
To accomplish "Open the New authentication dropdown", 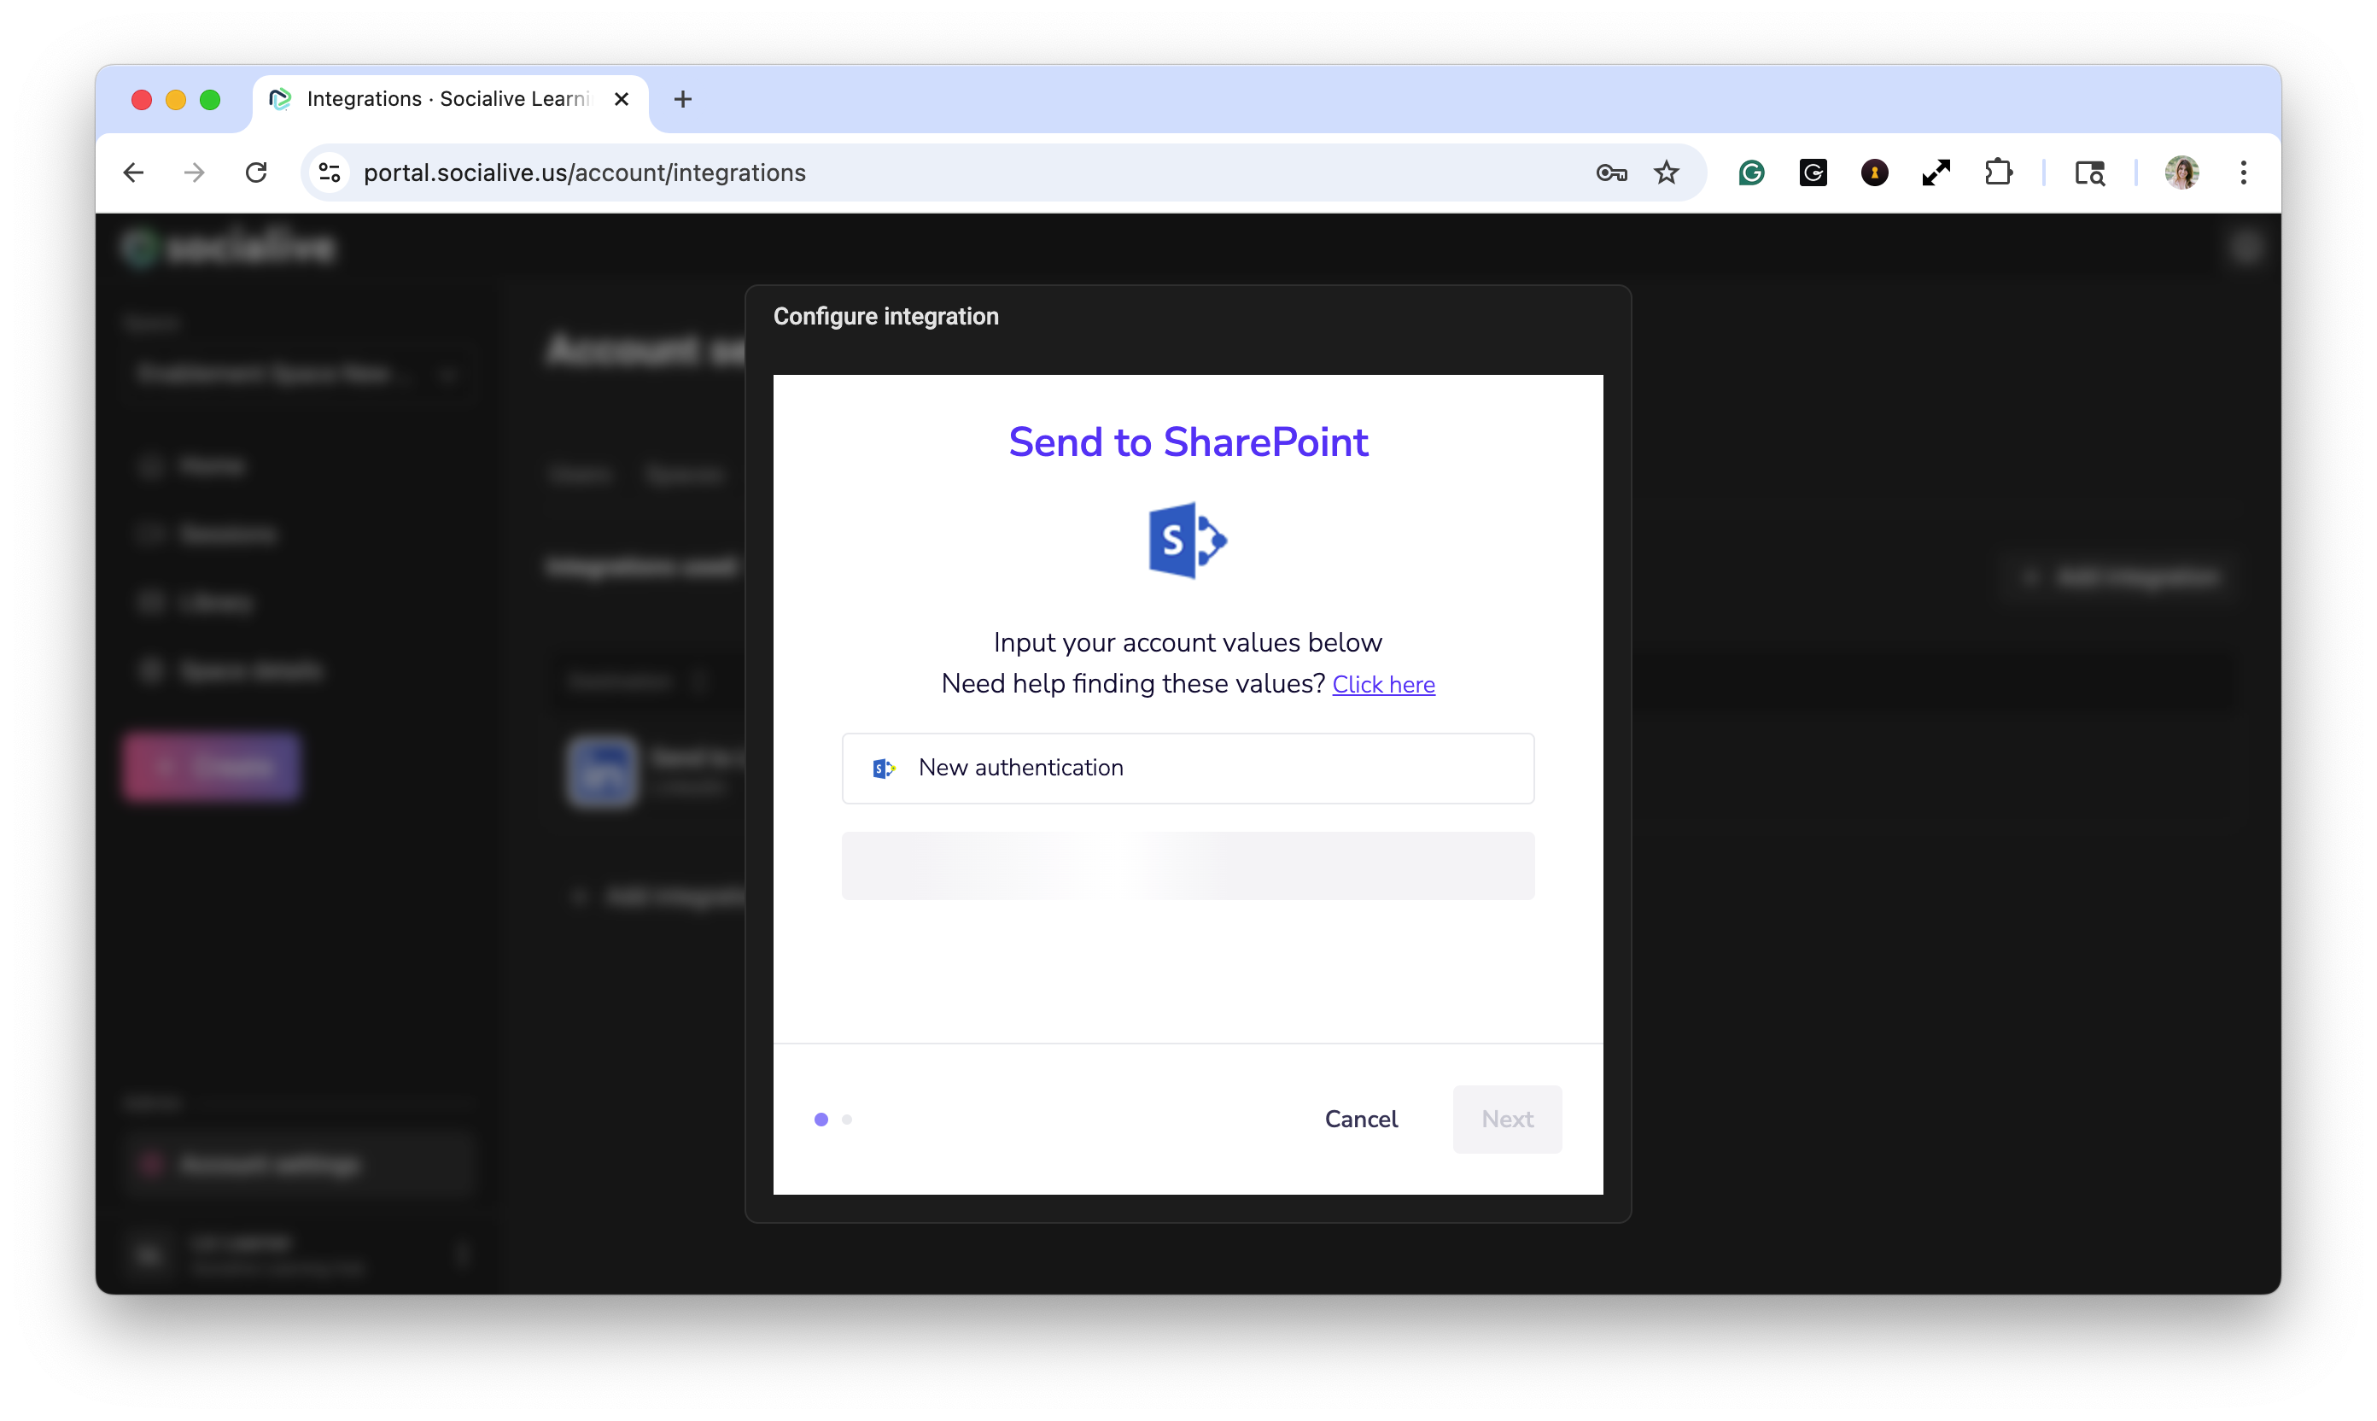I will coord(1187,768).
